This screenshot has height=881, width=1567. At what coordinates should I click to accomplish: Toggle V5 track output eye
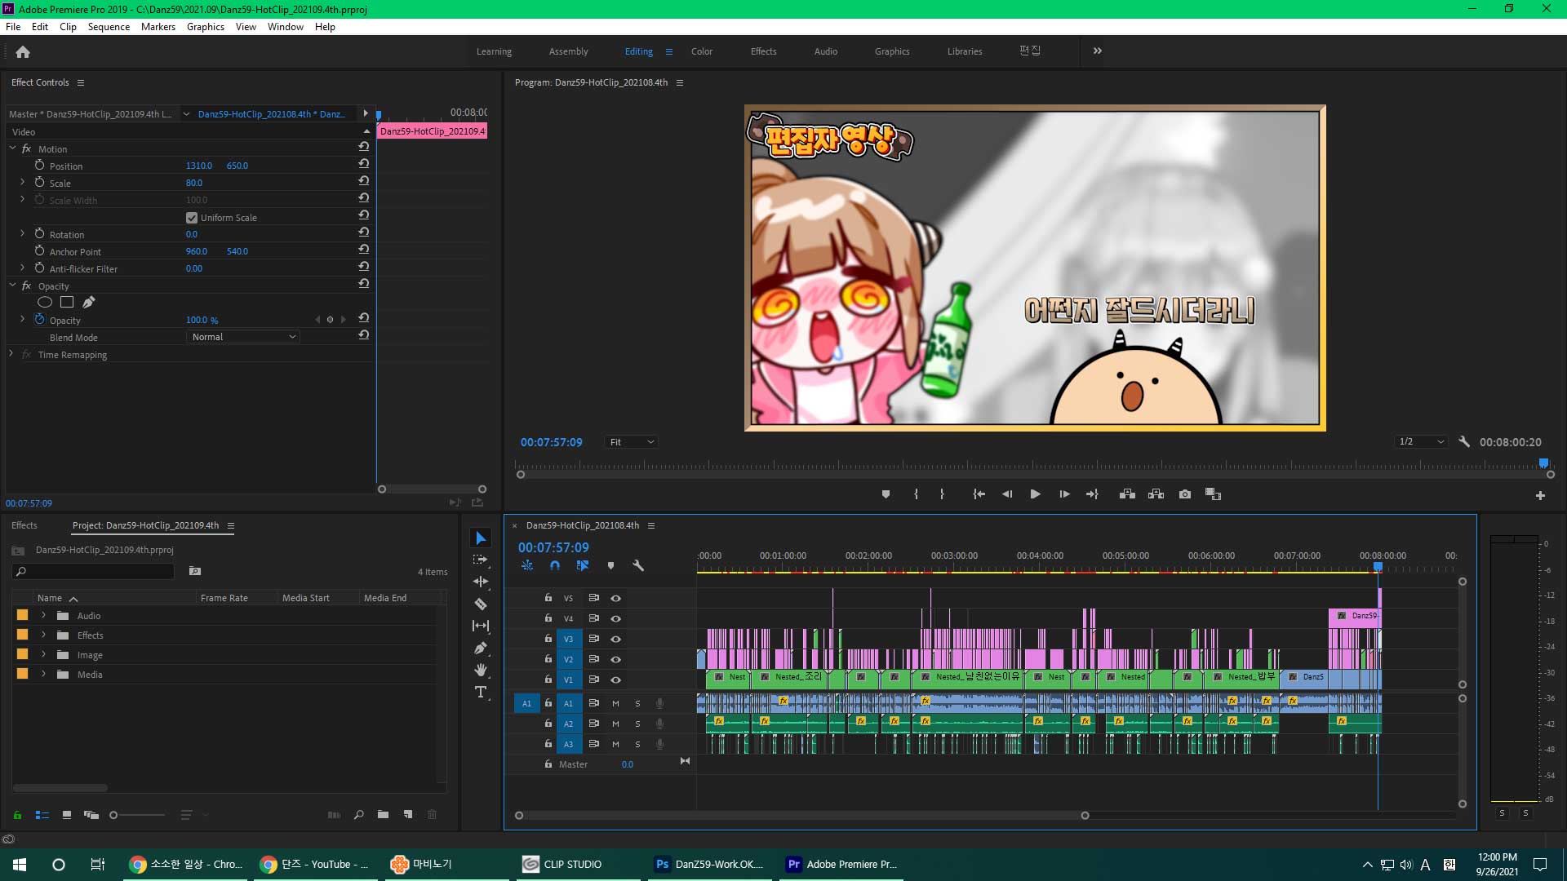click(616, 598)
